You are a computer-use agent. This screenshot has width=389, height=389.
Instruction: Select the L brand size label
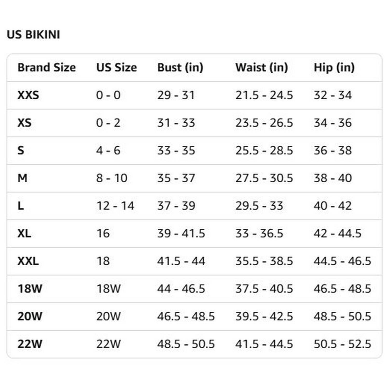[21, 206]
